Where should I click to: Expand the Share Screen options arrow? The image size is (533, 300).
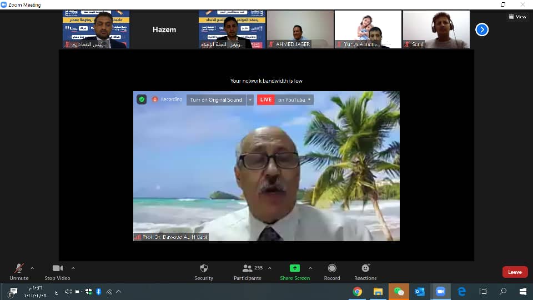pos(310,268)
